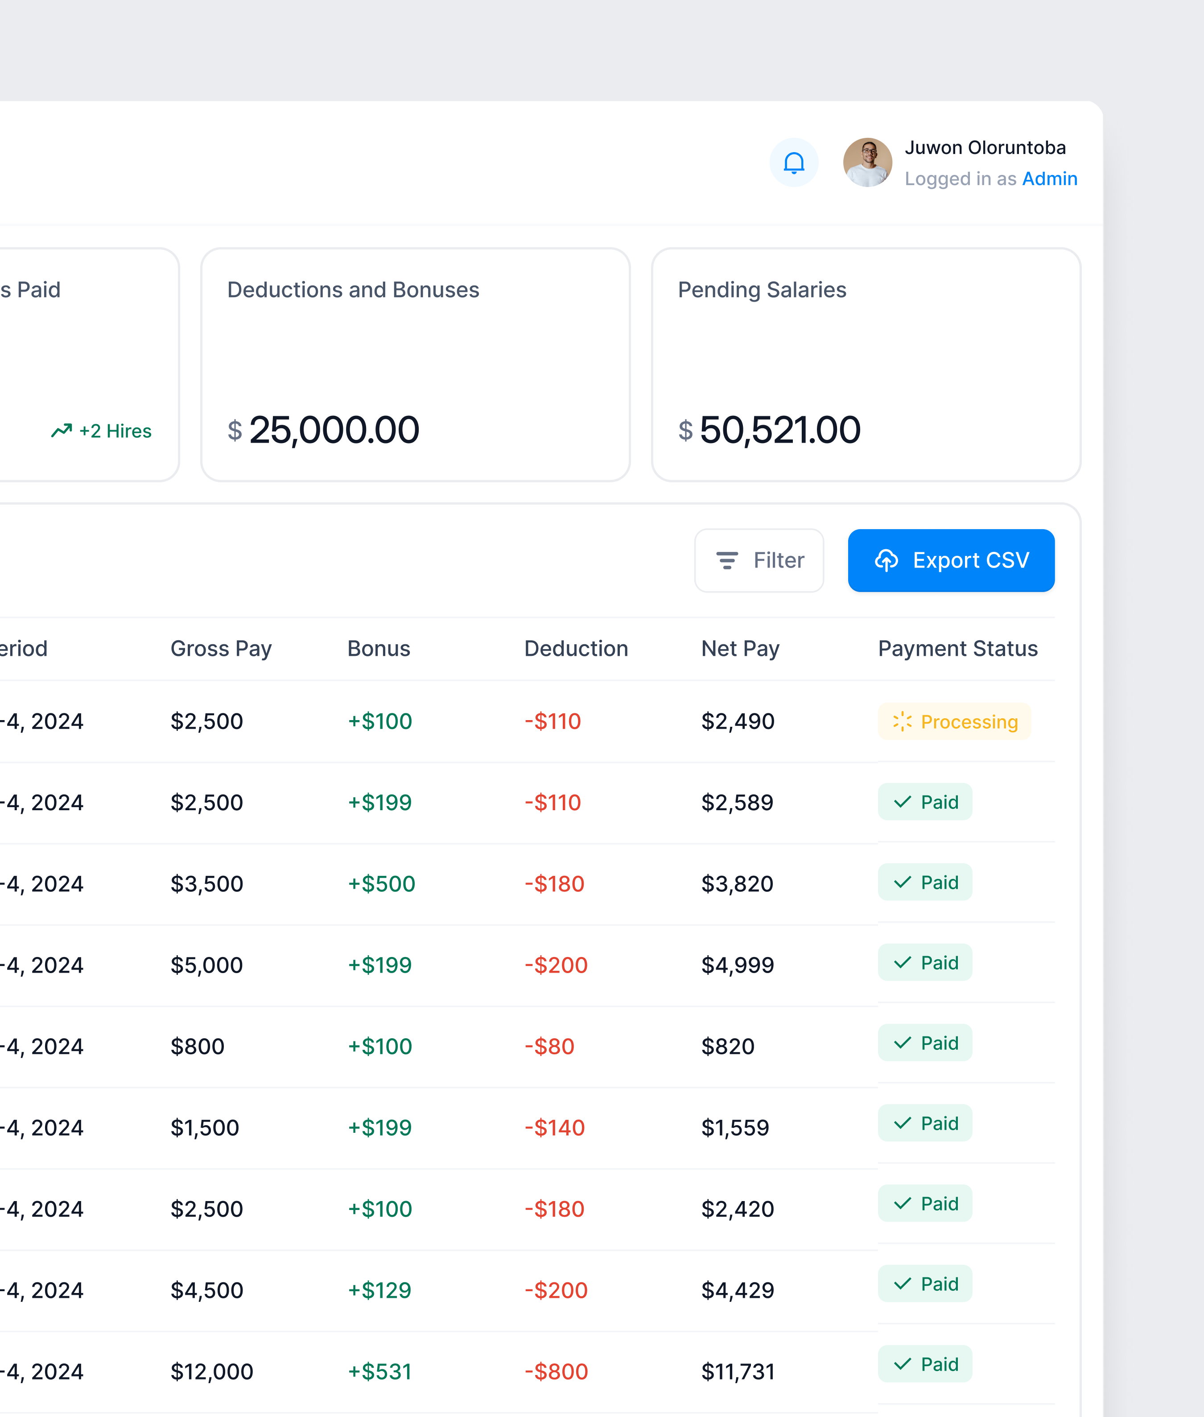
Task: Click the notification bell icon
Action: 794,163
